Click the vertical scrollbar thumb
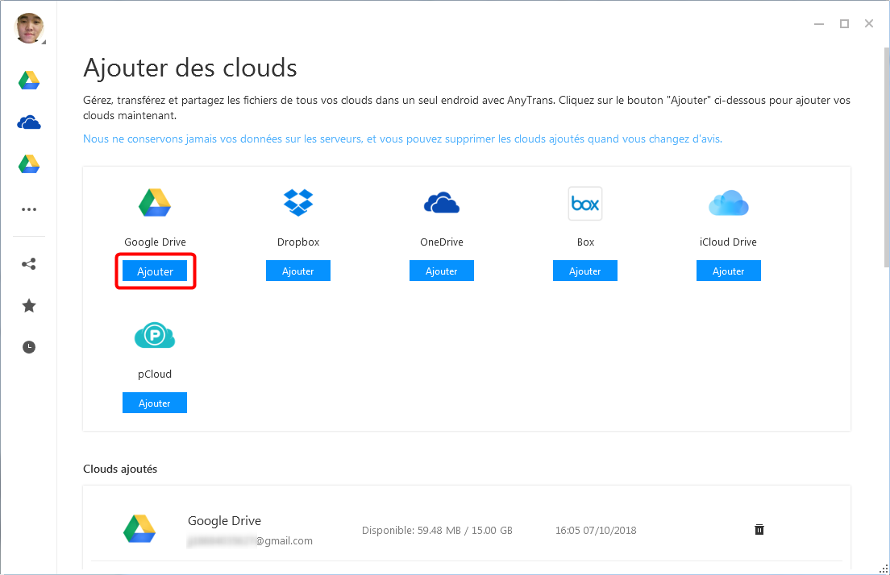Screen dimensions: 890x575 (887, 157)
